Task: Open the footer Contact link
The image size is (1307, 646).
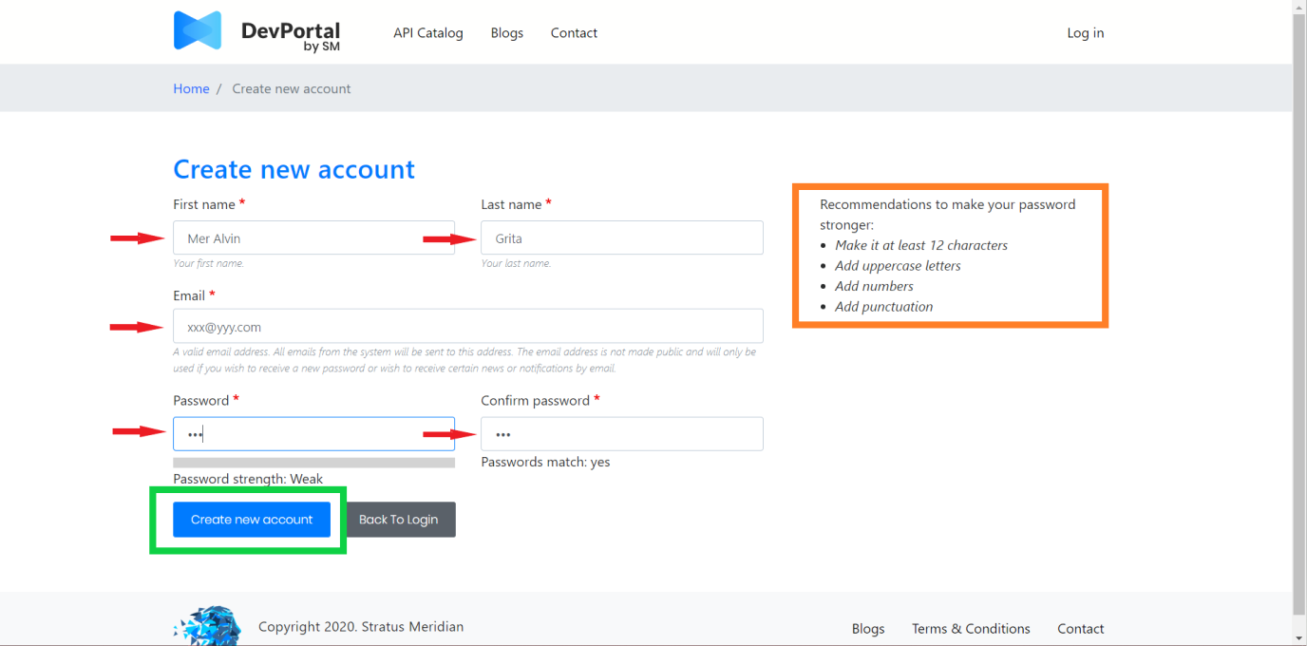Action: pyautogui.click(x=1081, y=629)
